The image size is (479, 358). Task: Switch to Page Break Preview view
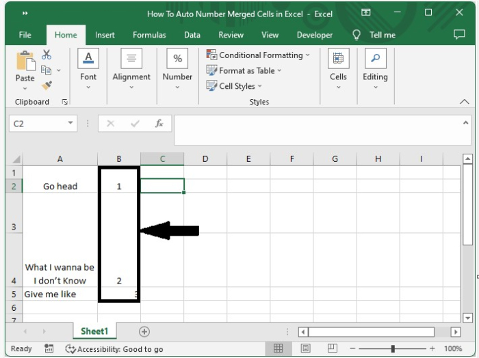[x=333, y=348]
